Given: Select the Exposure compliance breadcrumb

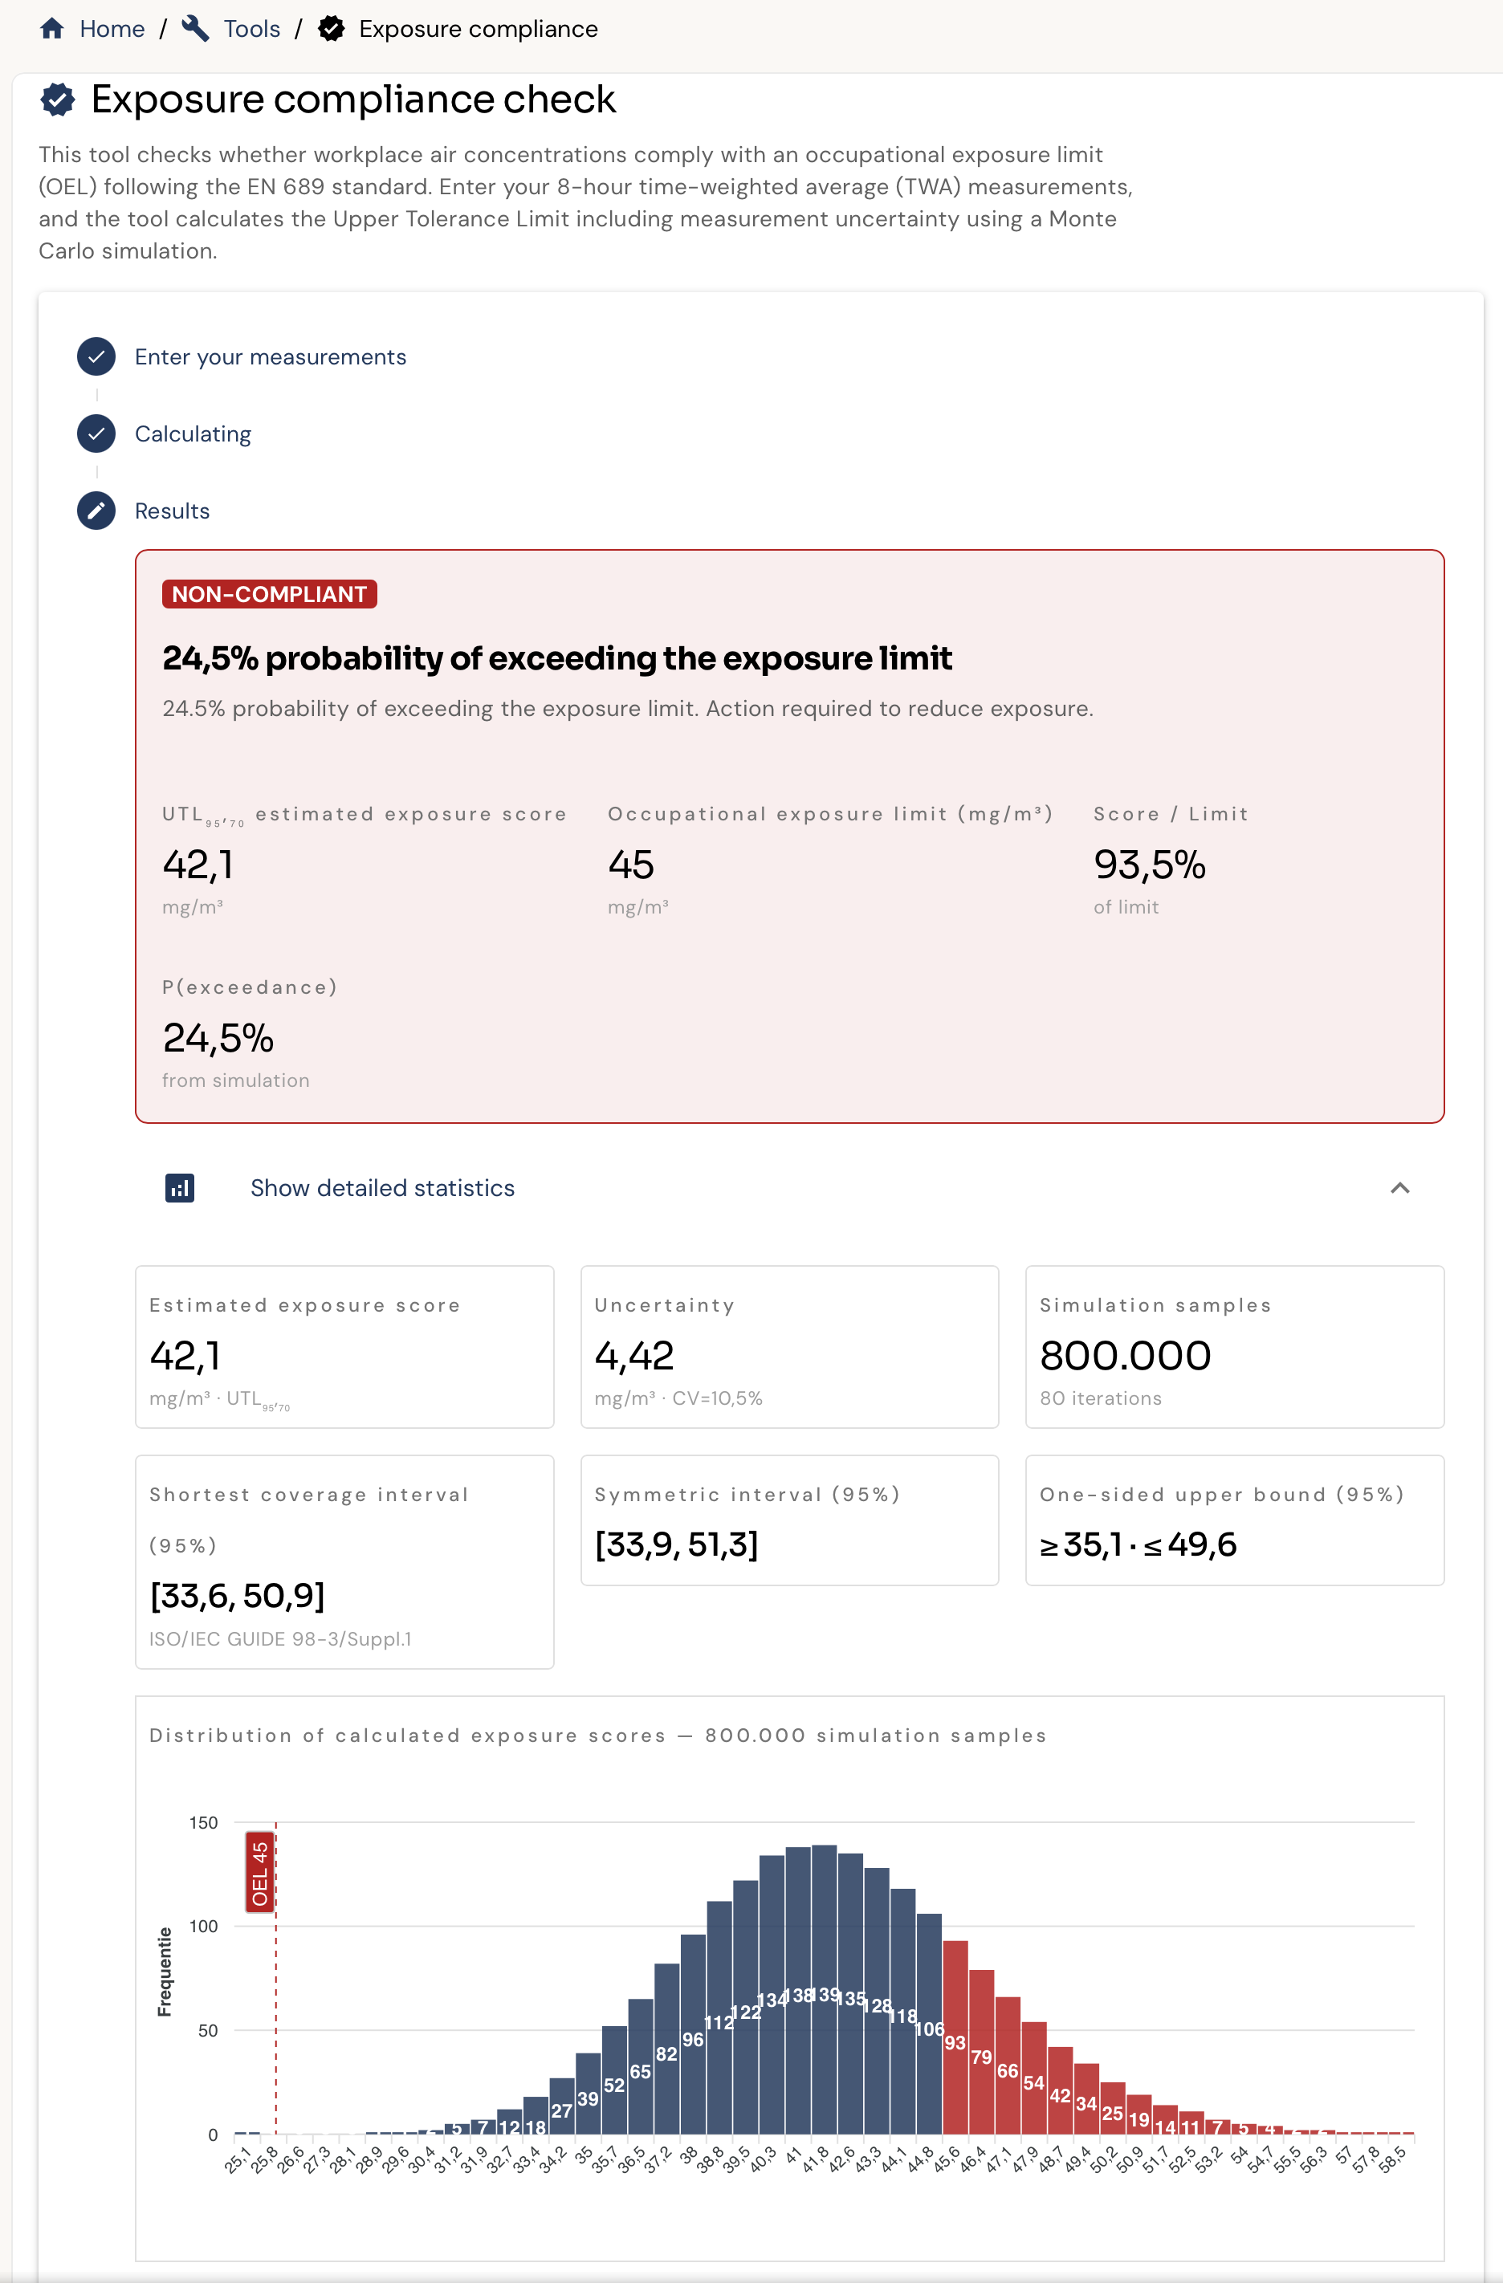Looking at the screenshot, I should [479, 29].
